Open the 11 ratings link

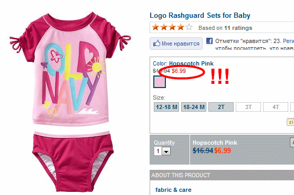(238, 28)
